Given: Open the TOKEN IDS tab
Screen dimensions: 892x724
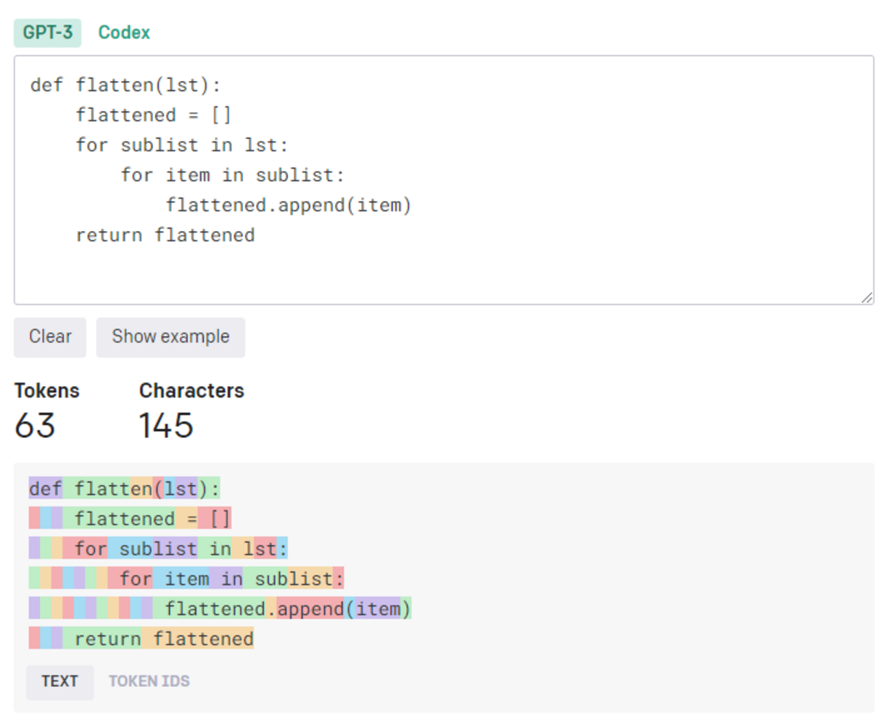Looking at the screenshot, I should pos(149,681).
